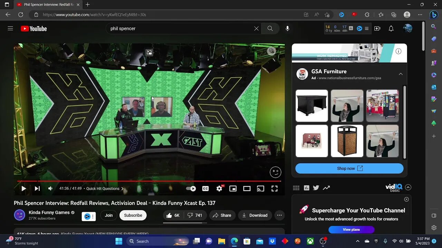Join the Kinda Funny Games channel
This screenshot has height=248, width=442.
pyautogui.click(x=109, y=215)
